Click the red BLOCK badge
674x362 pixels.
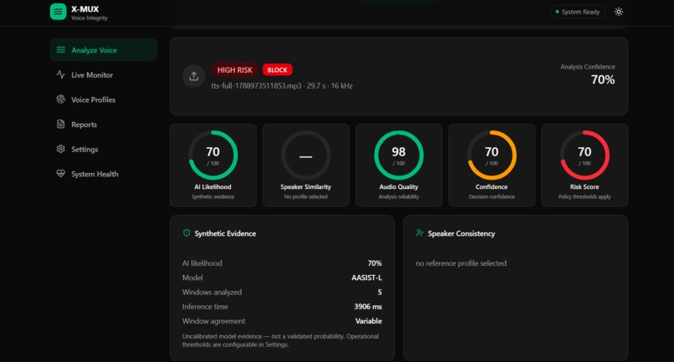click(x=278, y=69)
